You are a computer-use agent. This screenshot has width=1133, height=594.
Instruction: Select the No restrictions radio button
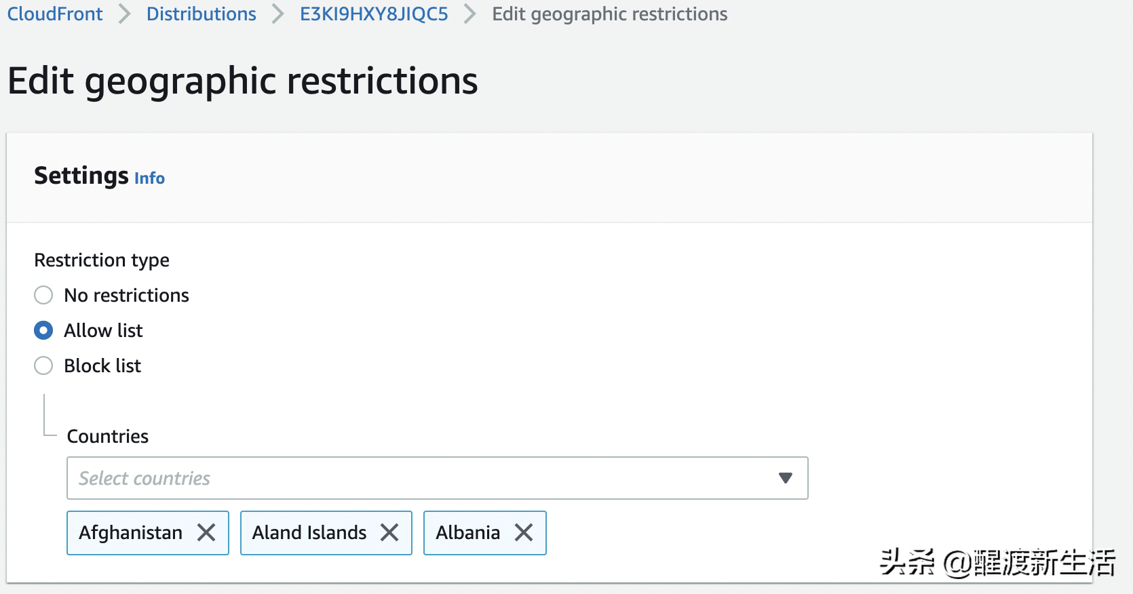coord(43,295)
